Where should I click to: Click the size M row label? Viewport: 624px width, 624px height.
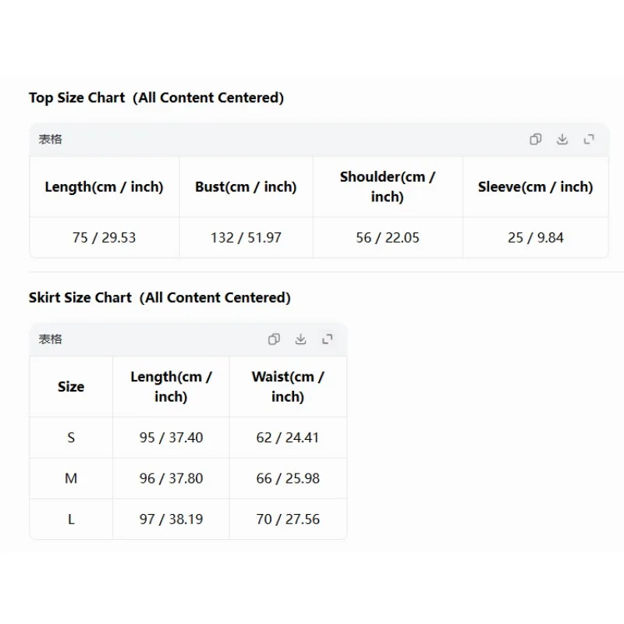pyautogui.click(x=71, y=478)
